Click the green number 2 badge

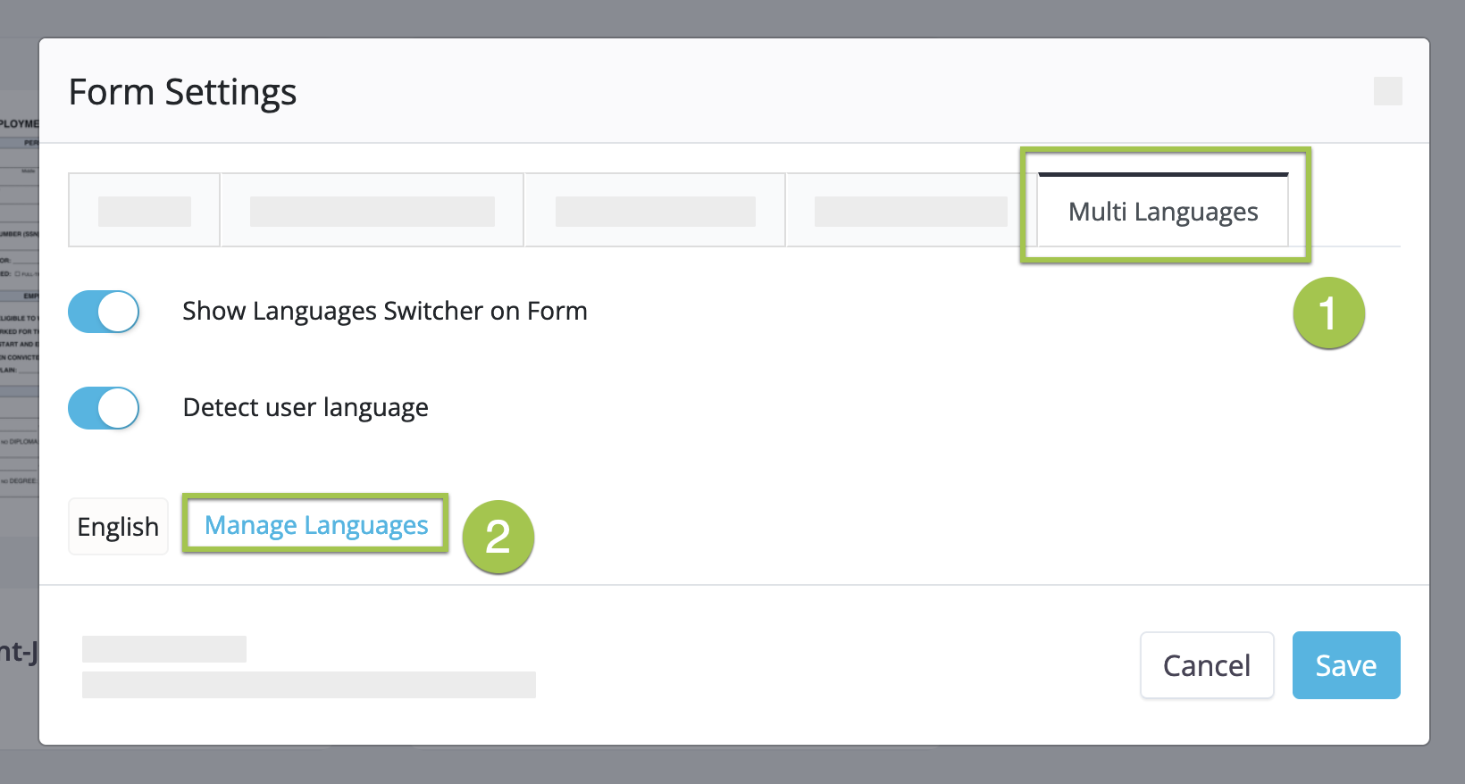(x=498, y=537)
